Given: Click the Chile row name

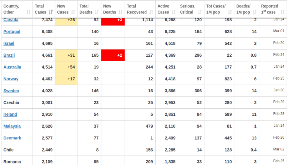Looking at the screenshot, I should point(8,150).
